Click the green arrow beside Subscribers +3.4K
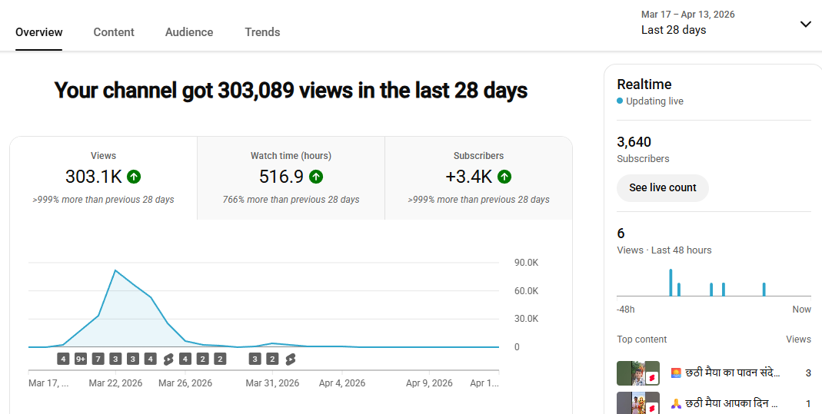Image resolution: width=822 pixels, height=414 pixels. pyautogui.click(x=504, y=177)
